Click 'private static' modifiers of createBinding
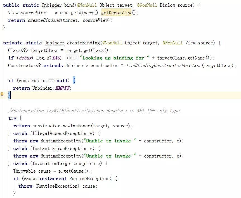 click(x=22, y=43)
